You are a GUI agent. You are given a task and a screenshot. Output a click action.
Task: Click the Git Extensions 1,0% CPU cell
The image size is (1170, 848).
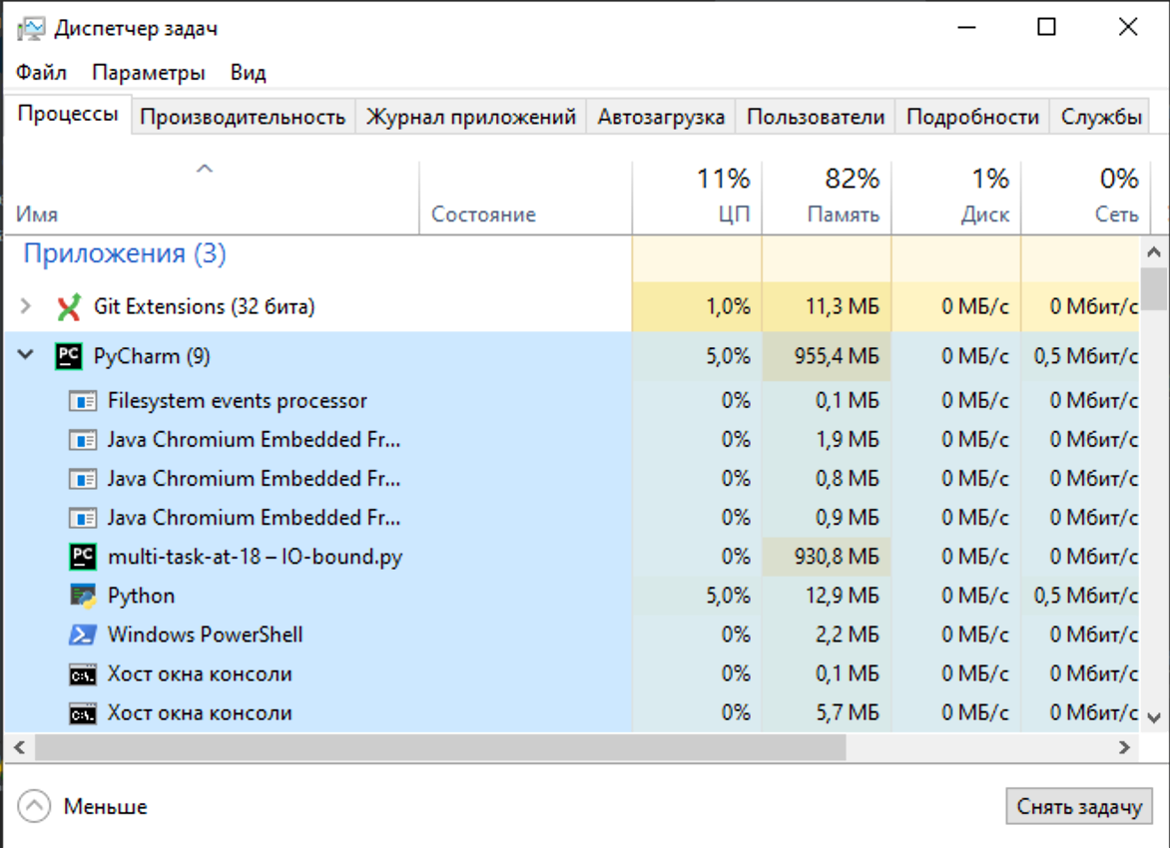pyautogui.click(x=697, y=306)
